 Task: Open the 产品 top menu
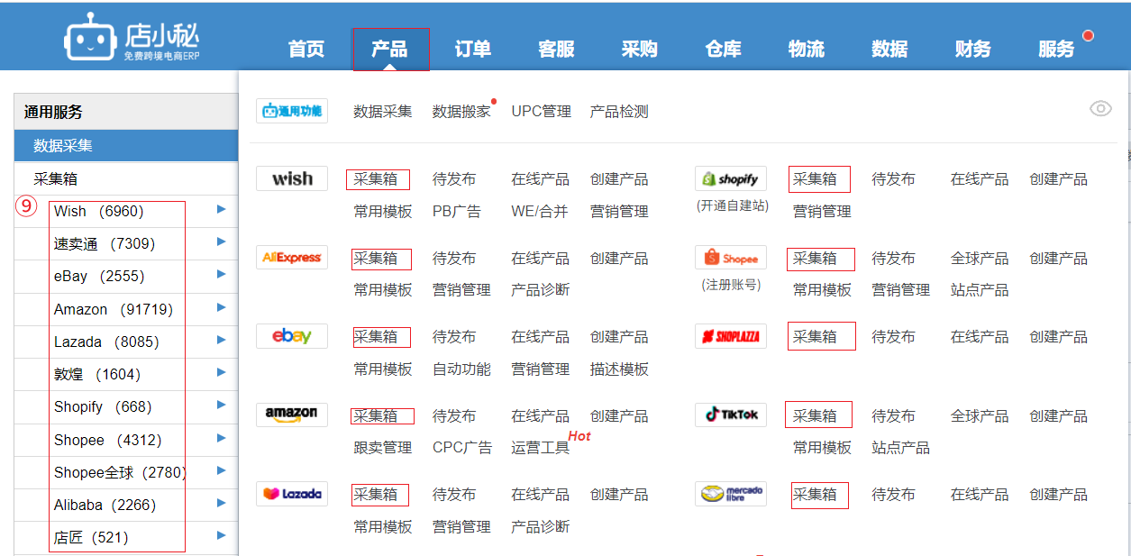pos(389,49)
